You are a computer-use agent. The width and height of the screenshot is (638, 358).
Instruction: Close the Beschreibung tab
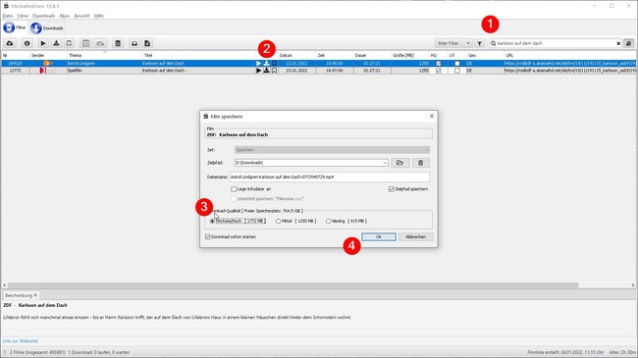click(x=35, y=295)
